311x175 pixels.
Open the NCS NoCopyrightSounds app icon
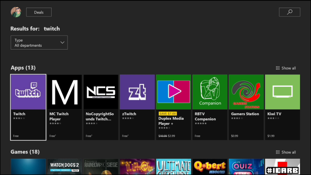pos(101,92)
